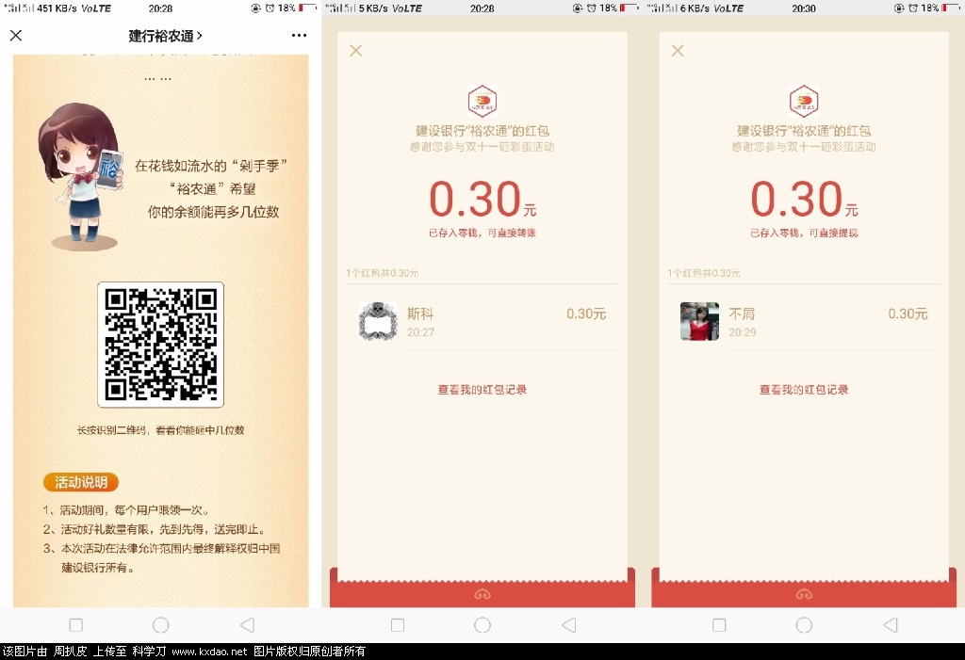Tap 0.30元 in the 不屑 row
Screen dimensions: 965x660
908,314
